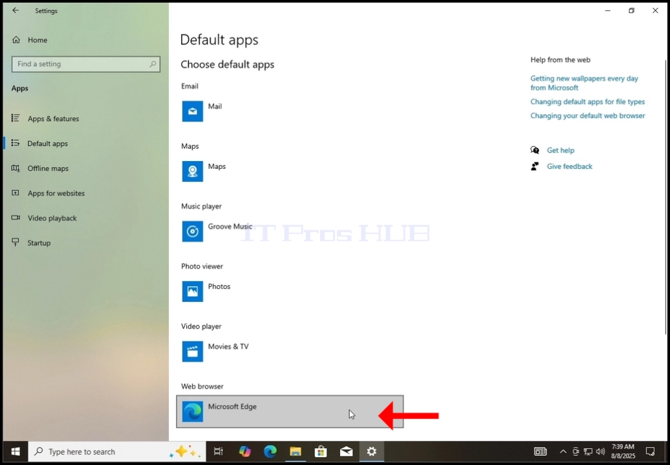Click the Get help chat icon
670x465 pixels.
click(534, 150)
